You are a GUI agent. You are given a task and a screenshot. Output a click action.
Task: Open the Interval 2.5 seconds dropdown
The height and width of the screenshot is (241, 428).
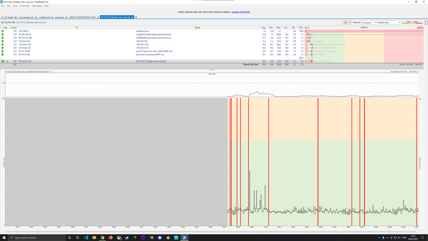tap(368, 22)
